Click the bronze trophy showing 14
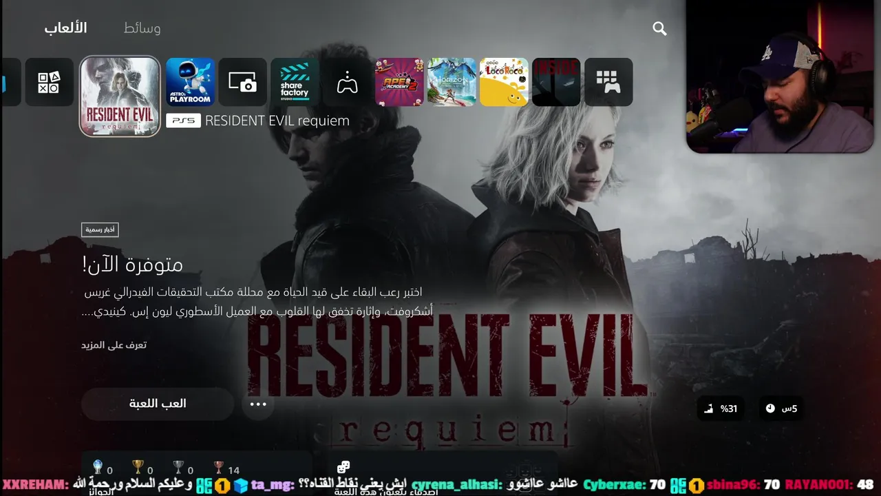Image resolution: width=881 pixels, height=496 pixels. (227, 468)
